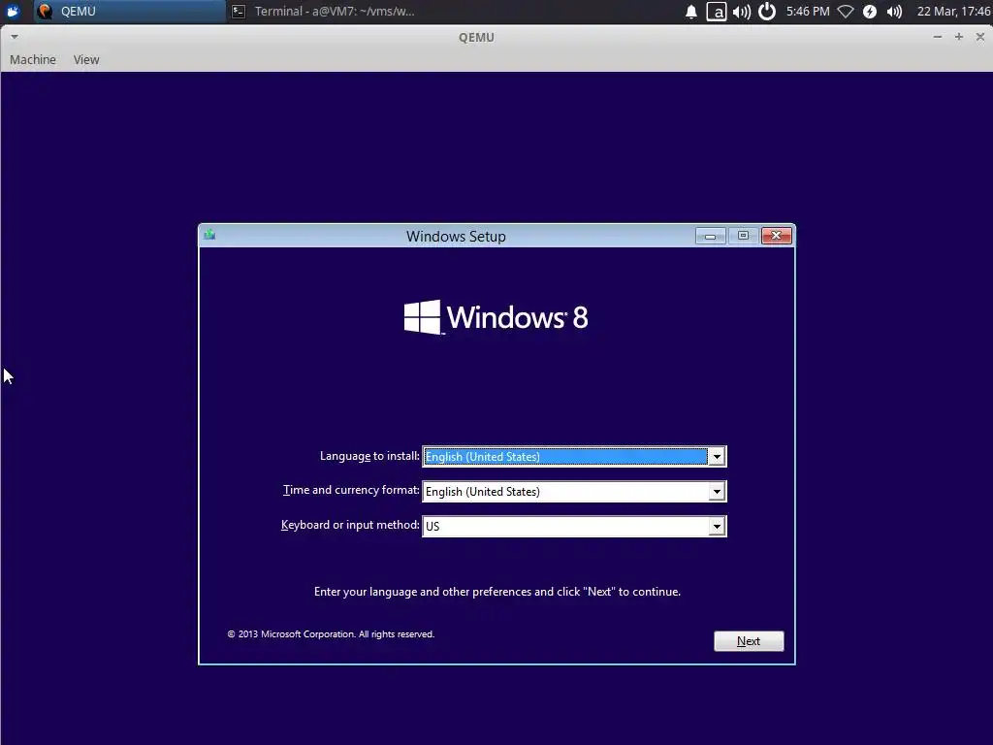Click the Windows Setup title bar icon

click(209, 235)
